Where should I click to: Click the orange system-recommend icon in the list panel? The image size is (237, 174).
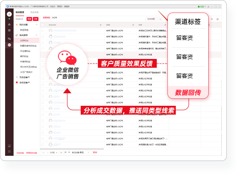tap(17, 35)
